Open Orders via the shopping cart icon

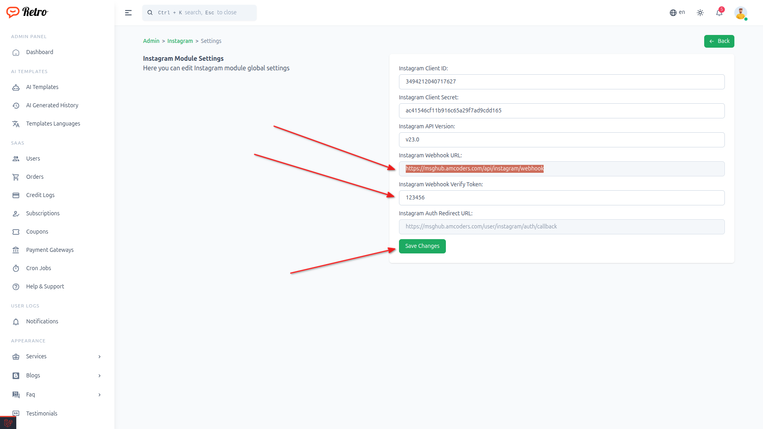[16, 177]
